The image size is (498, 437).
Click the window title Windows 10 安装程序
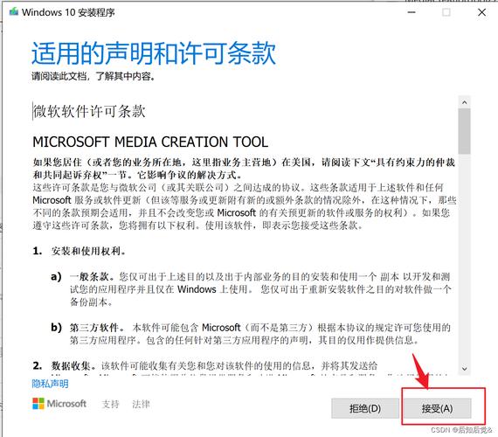tap(68, 12)
